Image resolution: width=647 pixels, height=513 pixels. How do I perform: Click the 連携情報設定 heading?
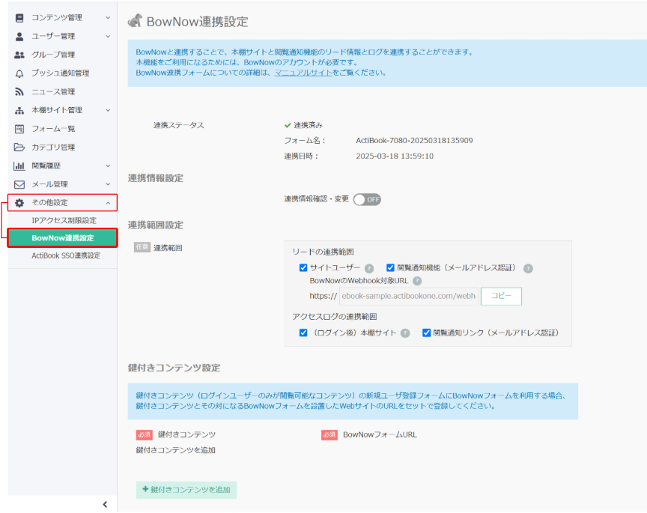pos(156,178)
